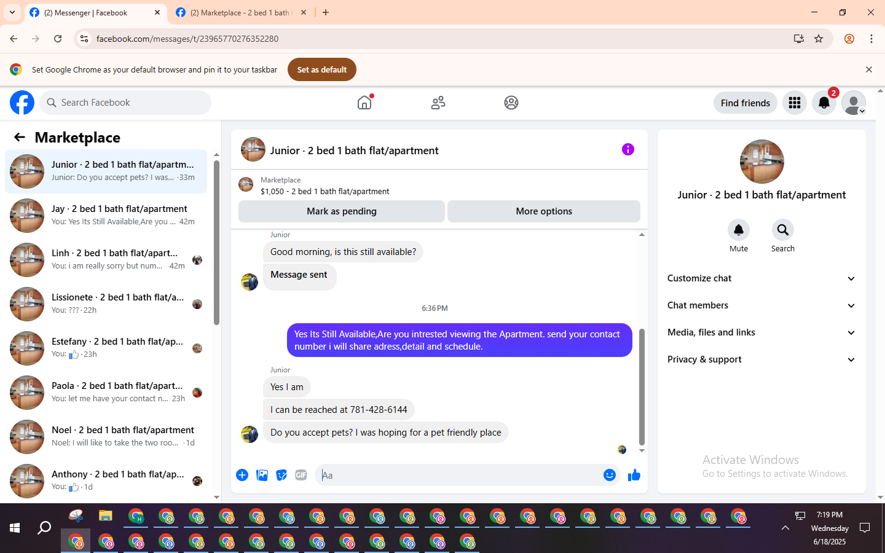Open Estefany's conversation in the list

click(x=106, y=348)
